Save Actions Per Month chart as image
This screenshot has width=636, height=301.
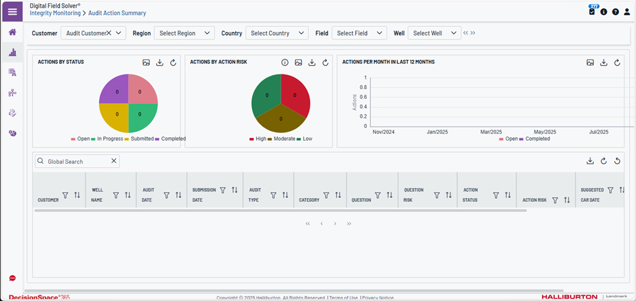[590, 62]
